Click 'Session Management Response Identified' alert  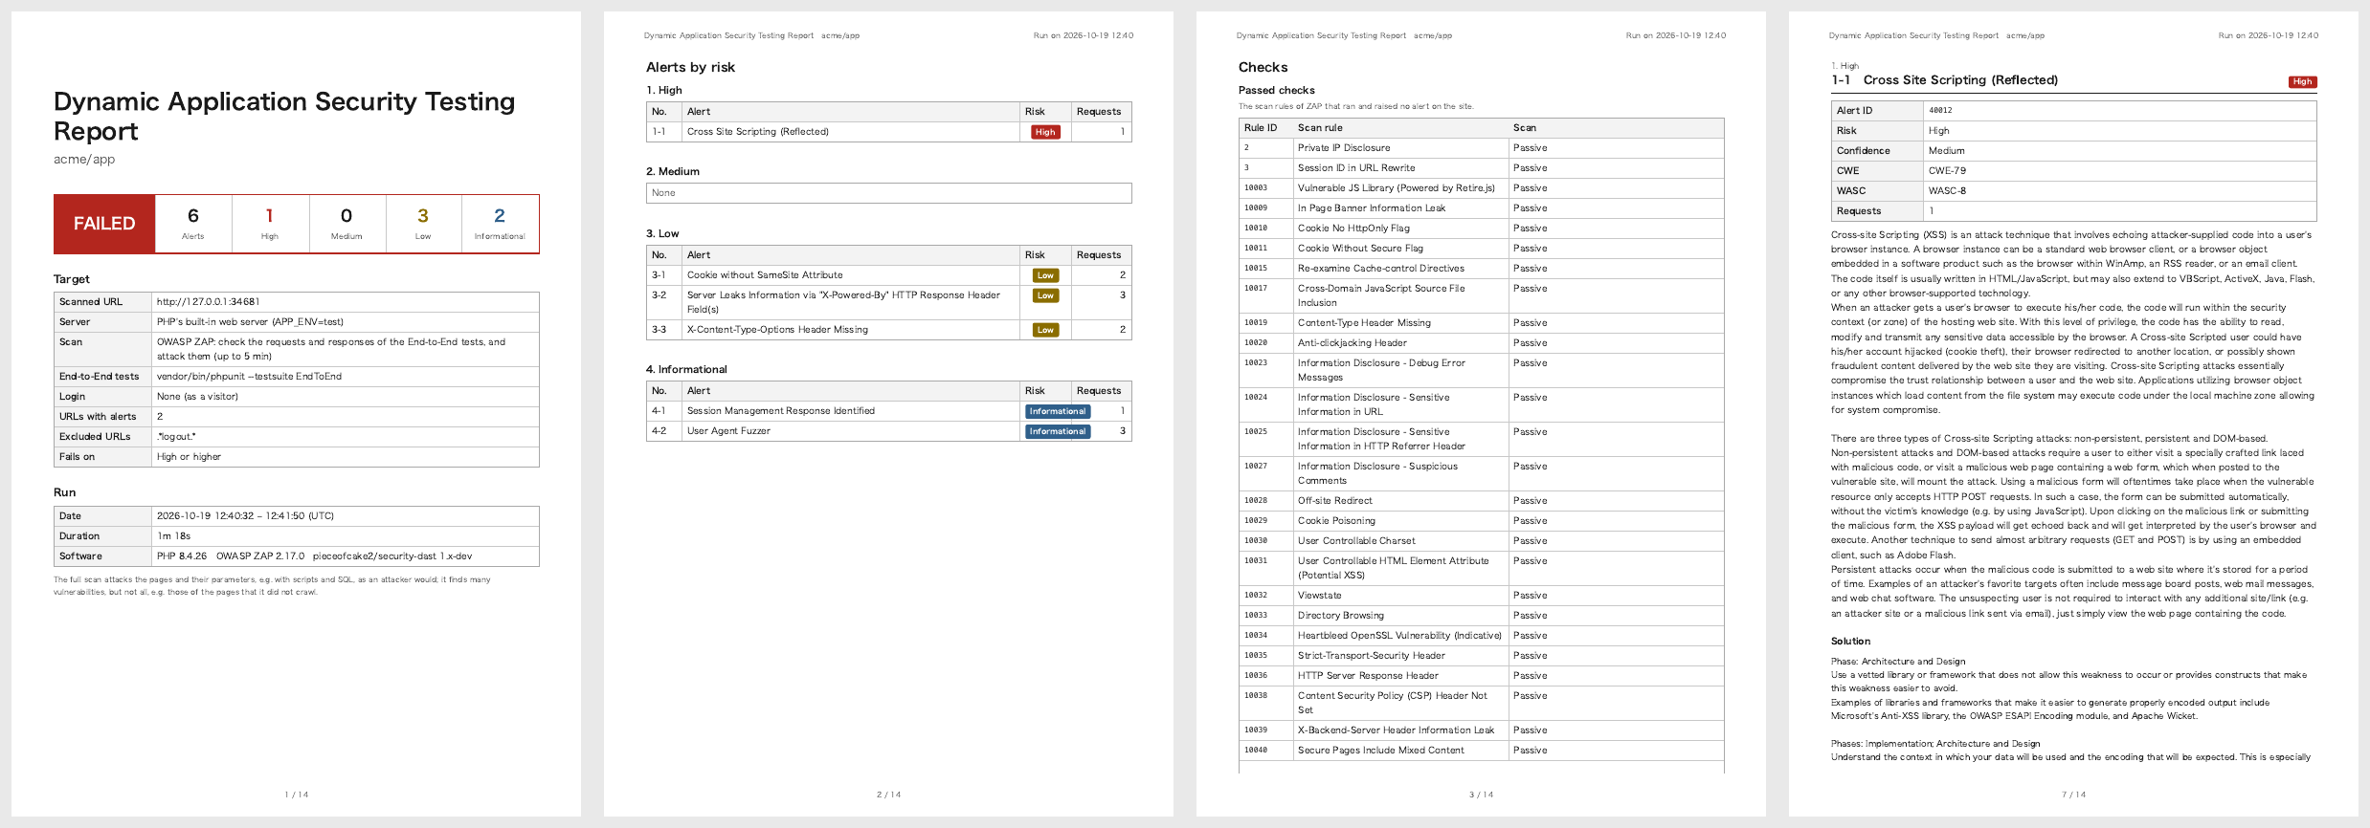[x=781, y=411]
